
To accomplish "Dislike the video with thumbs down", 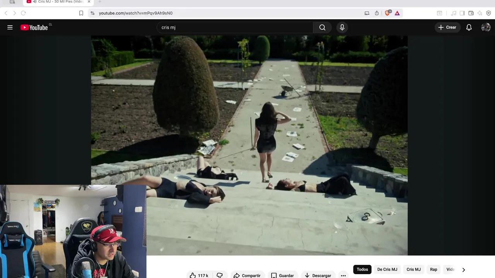I will point(220,275).
